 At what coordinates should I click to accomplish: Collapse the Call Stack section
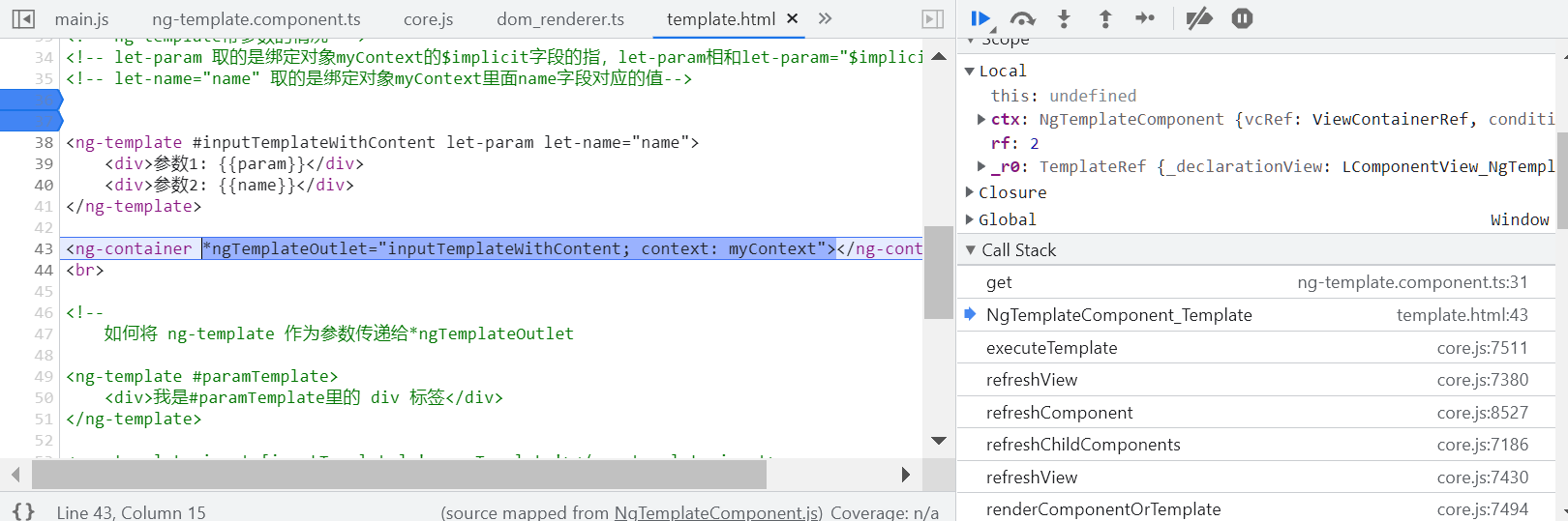click(x=971, y=250)
